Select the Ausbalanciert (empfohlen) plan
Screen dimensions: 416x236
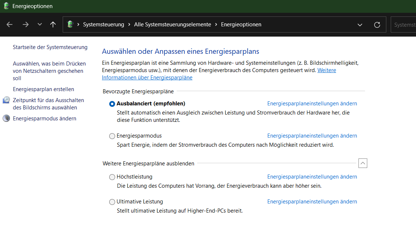click(x=112, y=104)
